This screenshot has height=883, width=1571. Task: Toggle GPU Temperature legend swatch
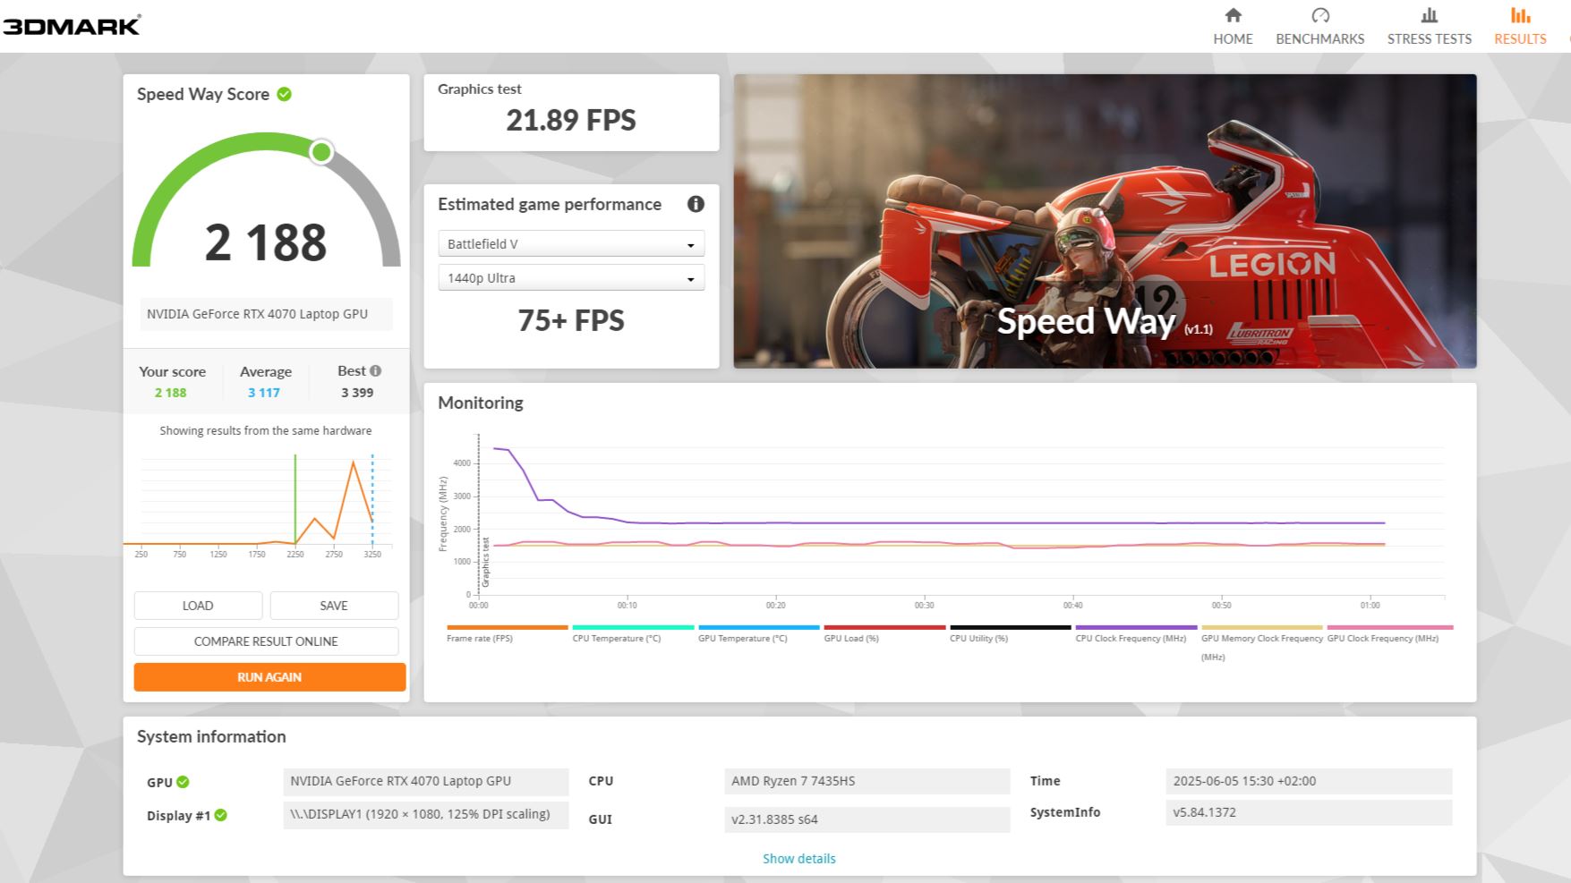click(758, 627)
